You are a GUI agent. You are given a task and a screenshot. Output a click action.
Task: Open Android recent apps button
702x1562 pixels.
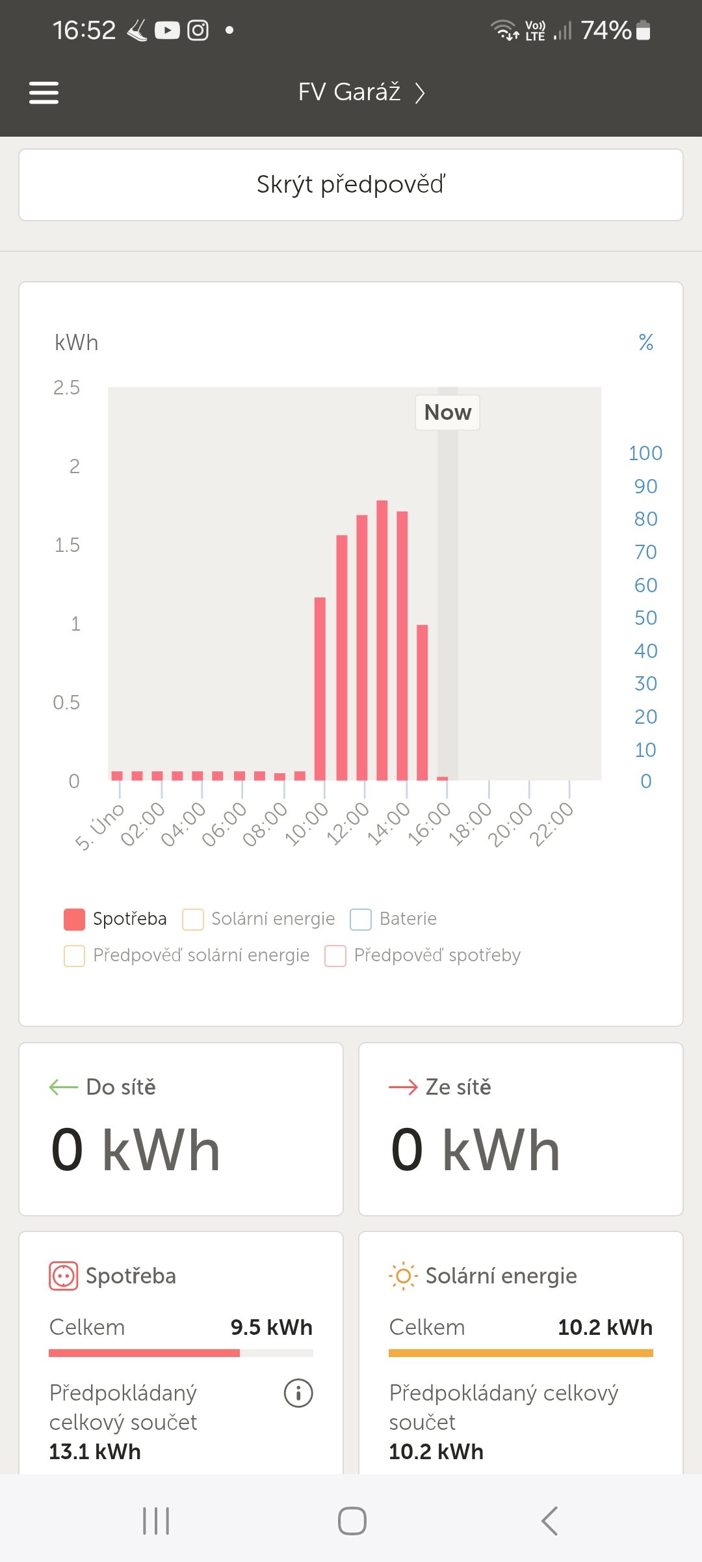pos(156,1521)
